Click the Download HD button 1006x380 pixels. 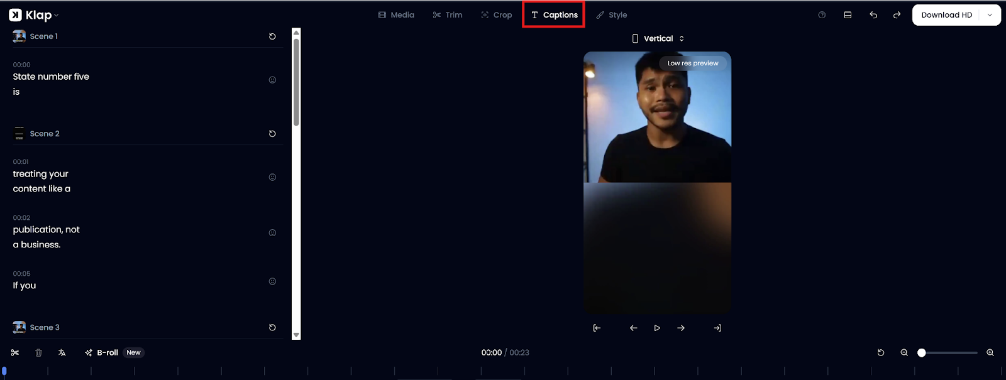tap(946, 15)
